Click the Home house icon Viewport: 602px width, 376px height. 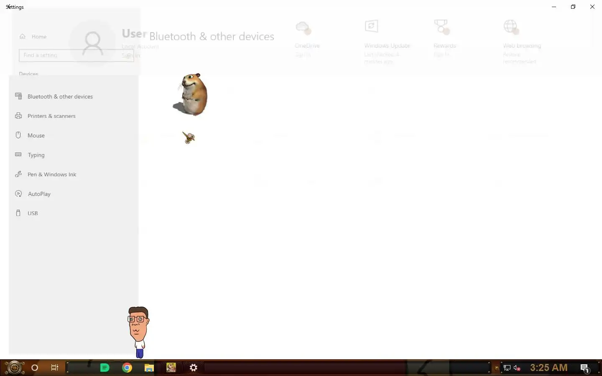pos(23,37)
